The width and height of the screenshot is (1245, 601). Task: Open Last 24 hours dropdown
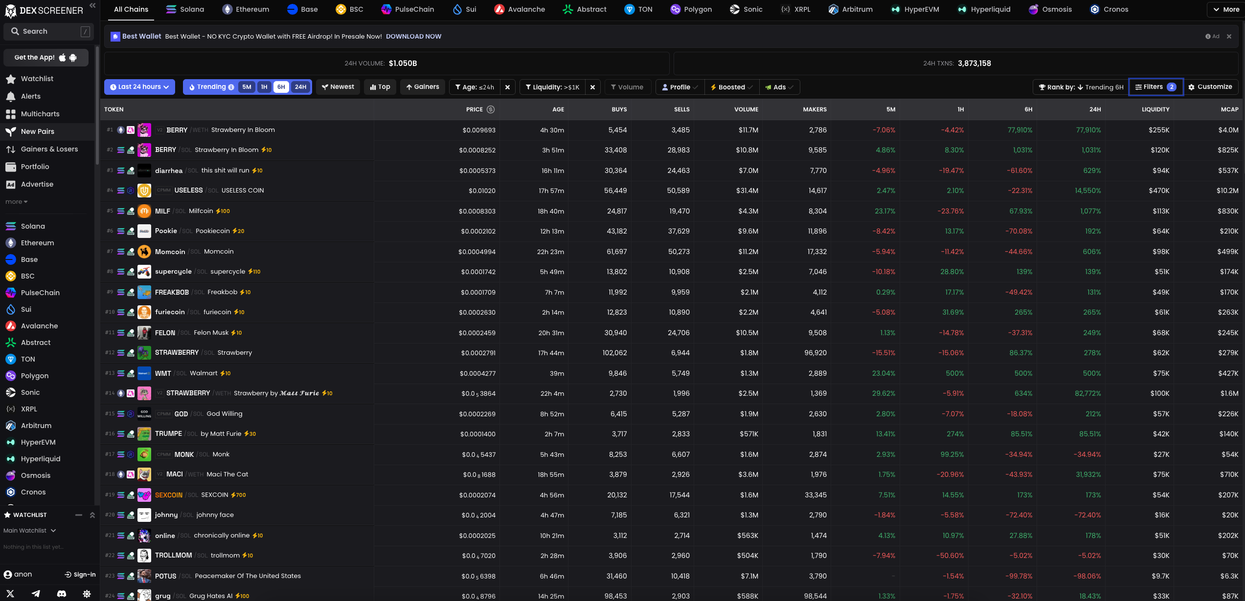point(139,87)
